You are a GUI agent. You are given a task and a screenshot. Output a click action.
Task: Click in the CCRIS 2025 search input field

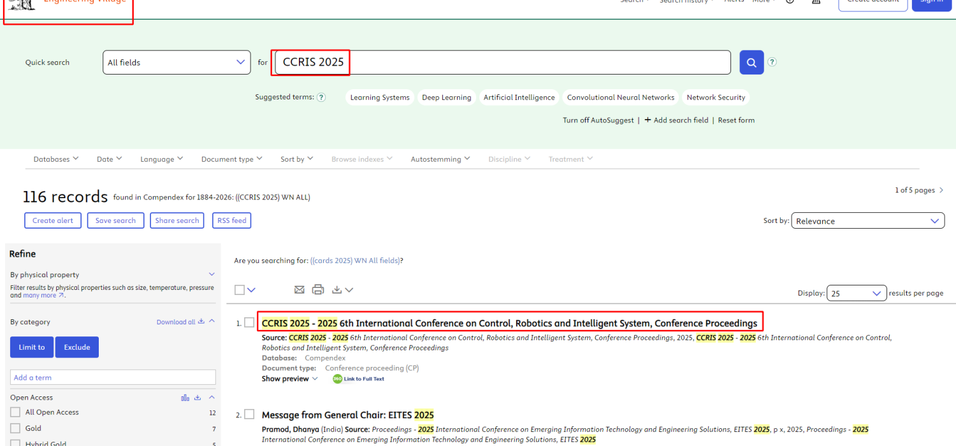502,62
